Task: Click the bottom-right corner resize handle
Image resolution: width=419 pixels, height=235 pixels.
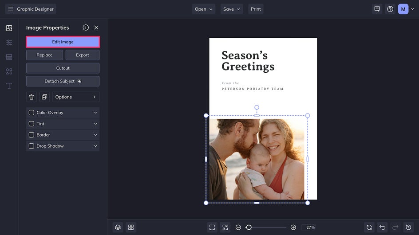Action: click(x=308, y=203)
